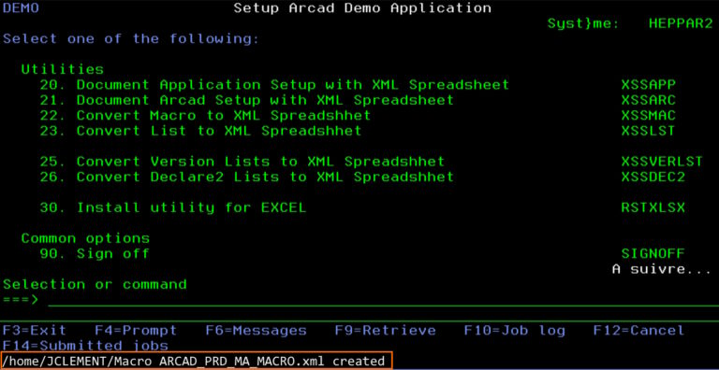Pick option 25 Convert Version Lists
719x370 pixels.
pyautogui.click(x=242, y=162)
